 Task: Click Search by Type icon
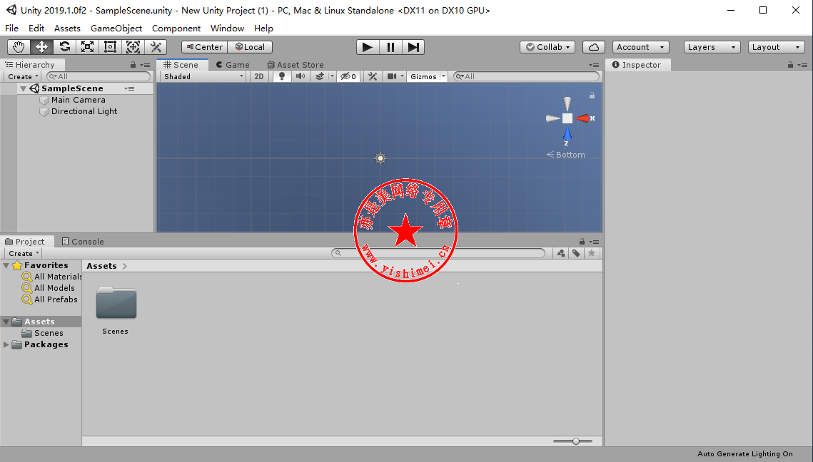coord(561,253)
